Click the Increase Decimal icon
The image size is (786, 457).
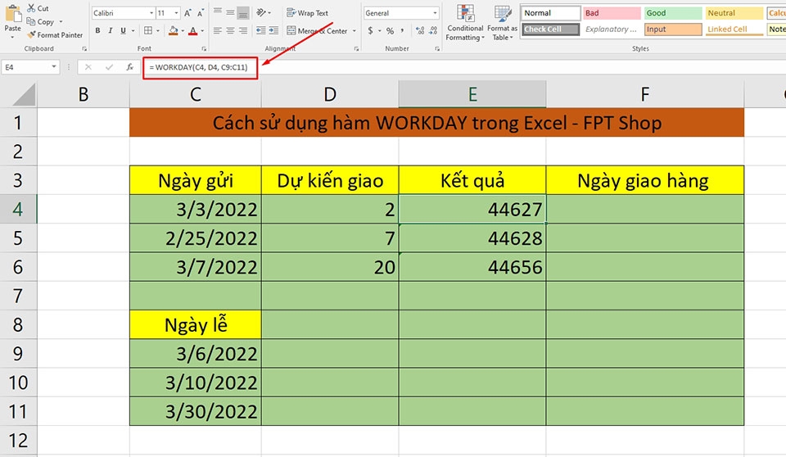[420, 30]
